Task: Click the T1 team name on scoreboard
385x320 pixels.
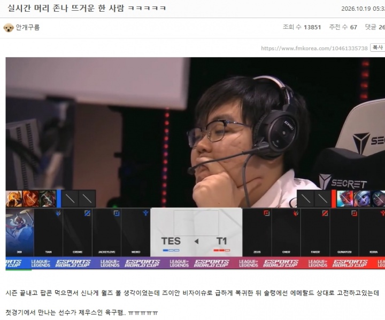Action: tap(222, 241)
